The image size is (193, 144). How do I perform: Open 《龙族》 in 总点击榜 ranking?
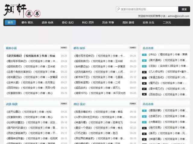click(168, 66)
